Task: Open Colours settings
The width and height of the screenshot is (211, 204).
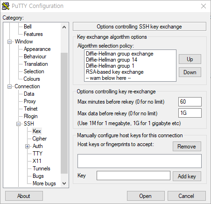Action: 32,79
